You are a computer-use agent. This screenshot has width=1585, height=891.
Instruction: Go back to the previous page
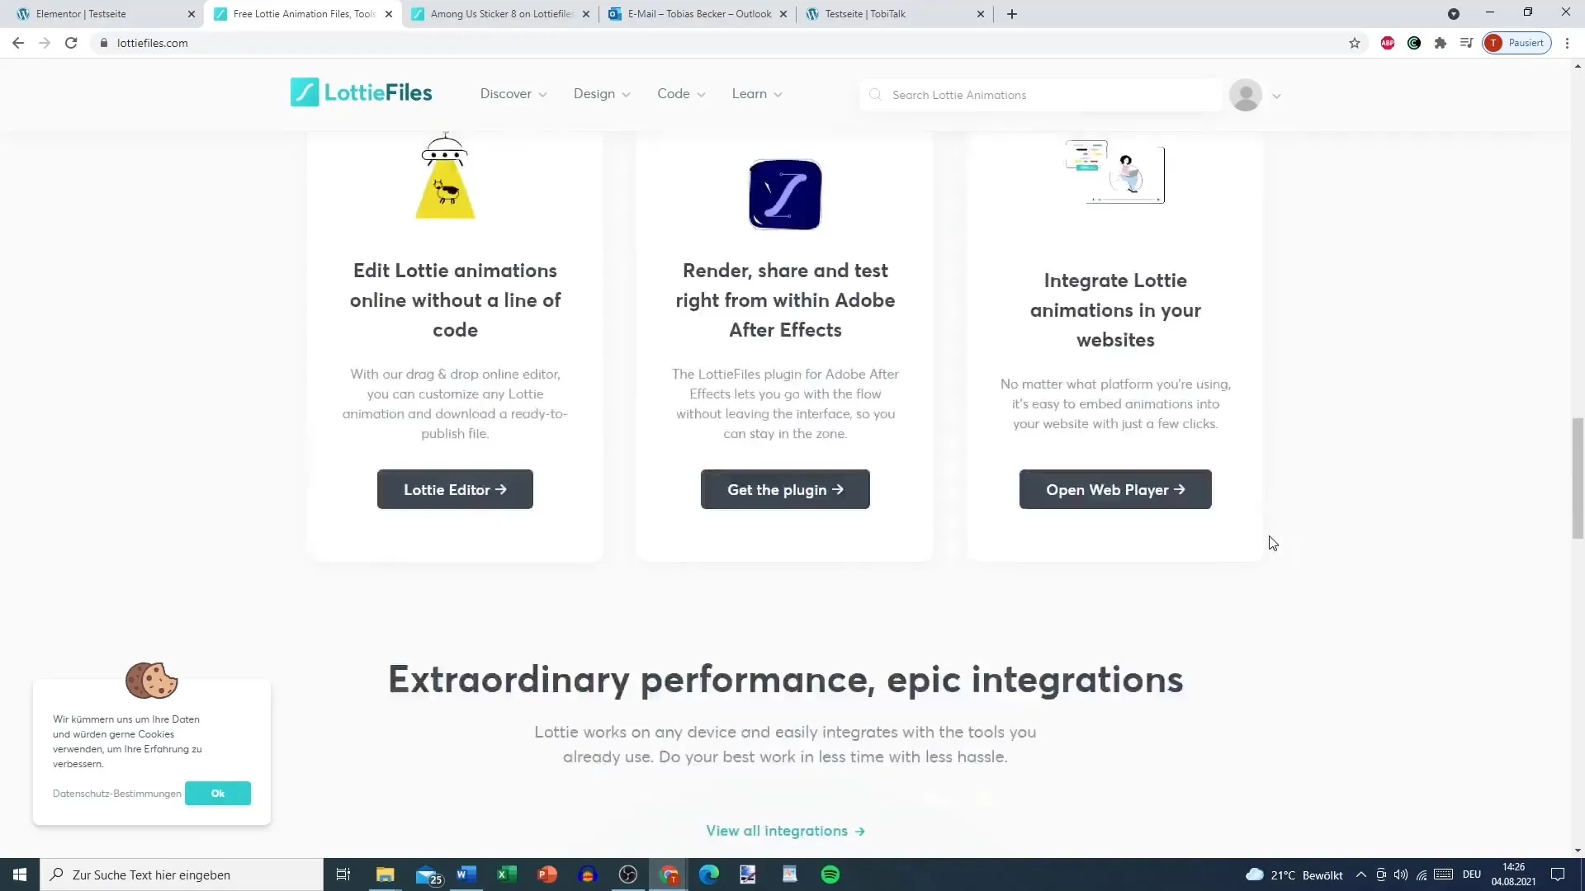(x=18, y=43)
